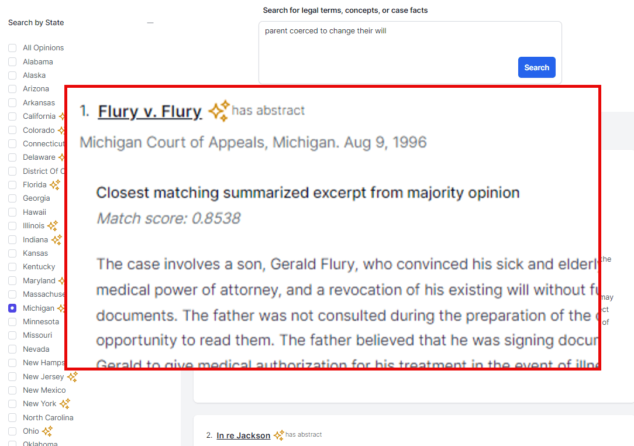Uncheck the Michigan state filter
Screen dimensions: 634x446
coord(12,308)
